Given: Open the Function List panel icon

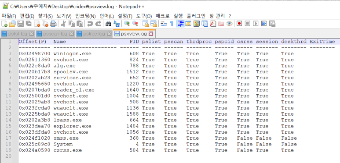Looking at the screenshot, I should [213, 24].
